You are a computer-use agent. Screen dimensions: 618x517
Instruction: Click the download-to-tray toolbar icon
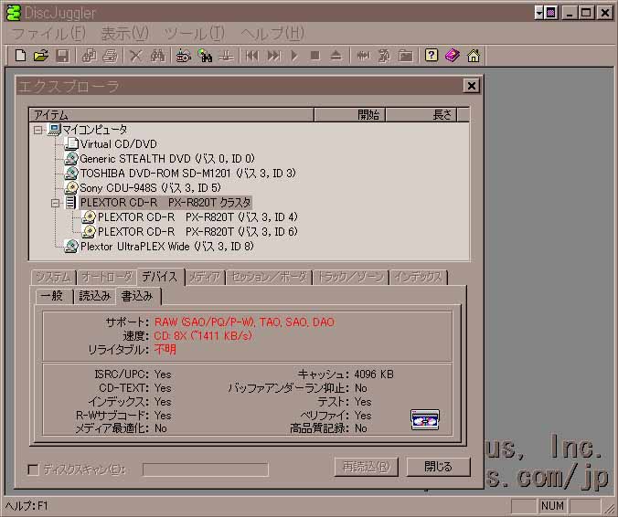tap(226, 56)
